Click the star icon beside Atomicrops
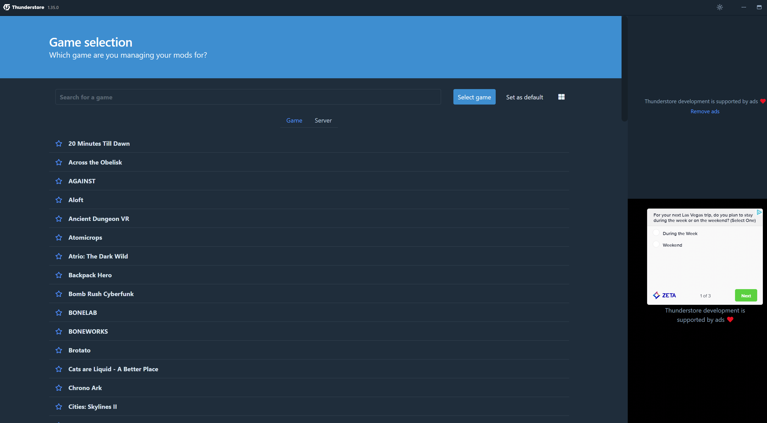The height and width of the screenshot is (423, 767). (59, 238)
